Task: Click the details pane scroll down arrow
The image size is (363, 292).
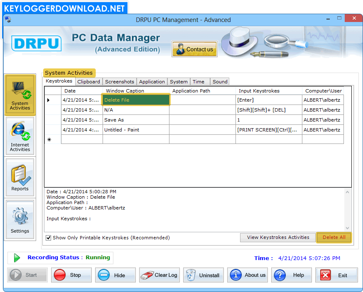Action: 347,228
